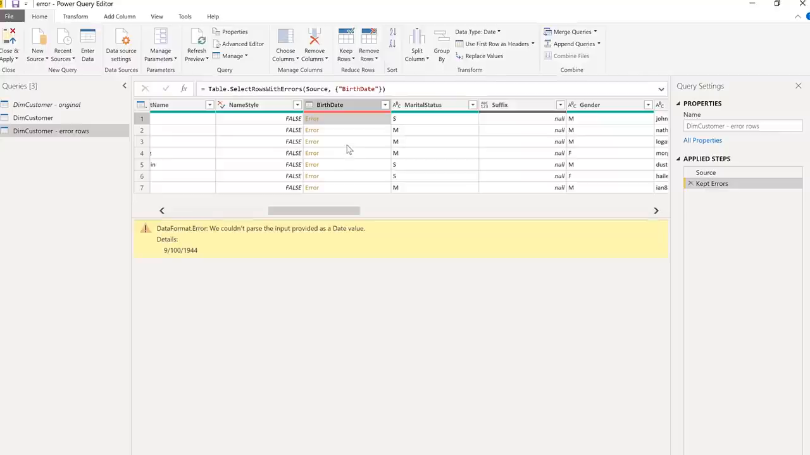Click the table select-all corner icon
810x455 pixels.
142,105
